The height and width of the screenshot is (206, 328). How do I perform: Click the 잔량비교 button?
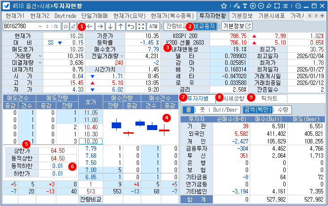176,26
